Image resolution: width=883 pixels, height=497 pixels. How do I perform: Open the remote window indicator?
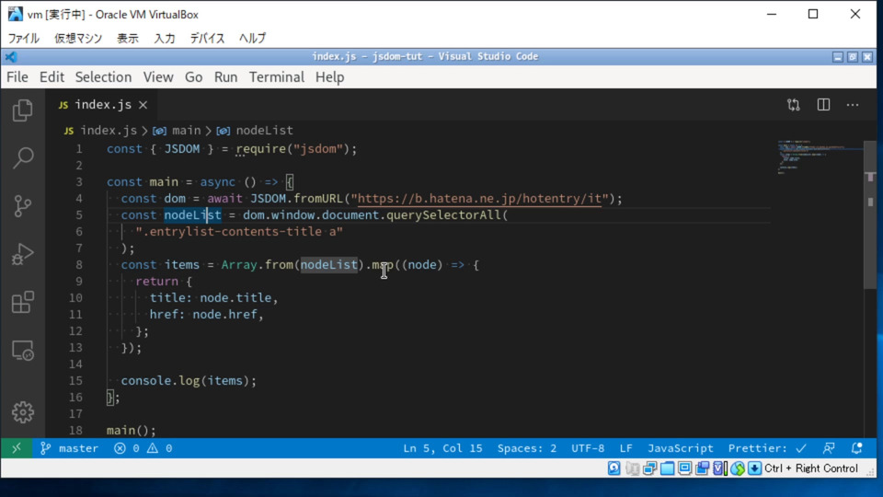click(17, 448)
